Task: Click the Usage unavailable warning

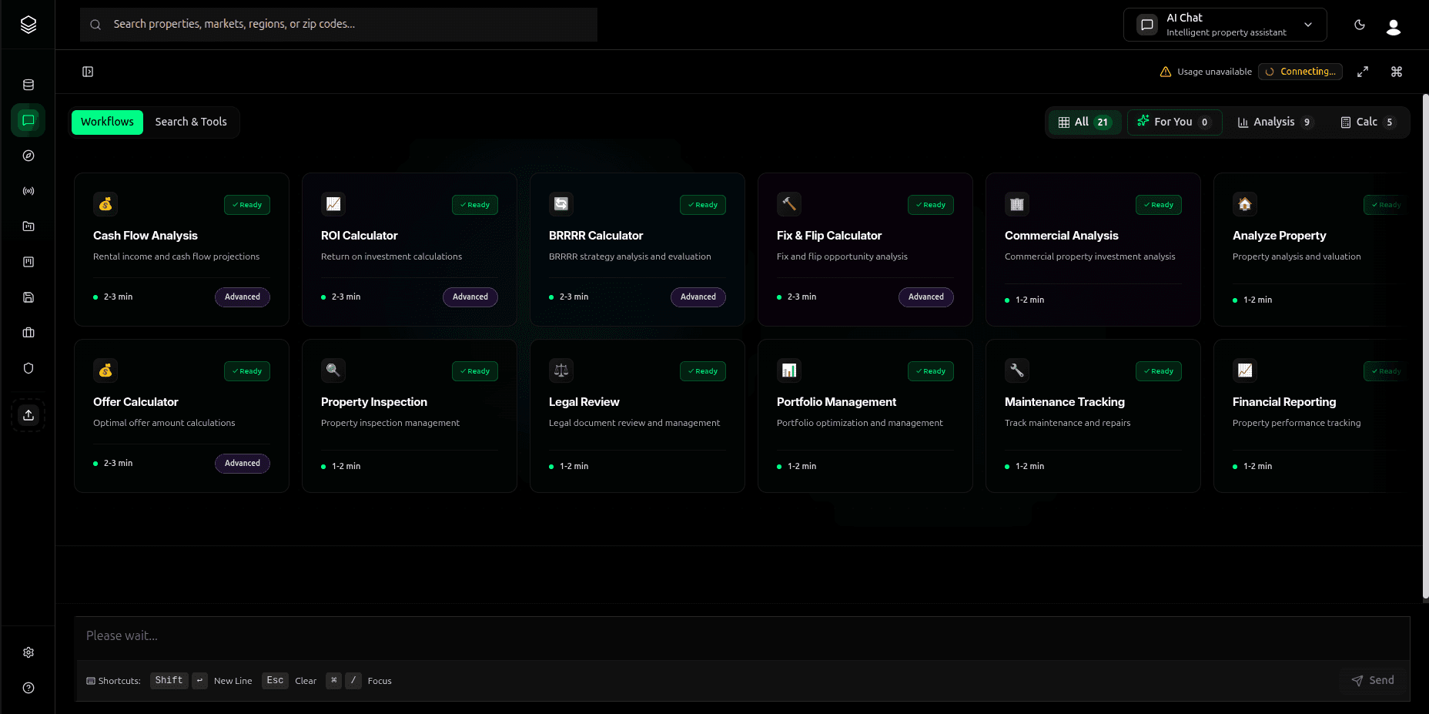Action: pos(1206,72)
